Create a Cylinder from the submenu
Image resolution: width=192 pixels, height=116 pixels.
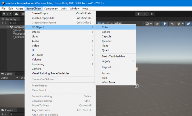coord(115,41)
